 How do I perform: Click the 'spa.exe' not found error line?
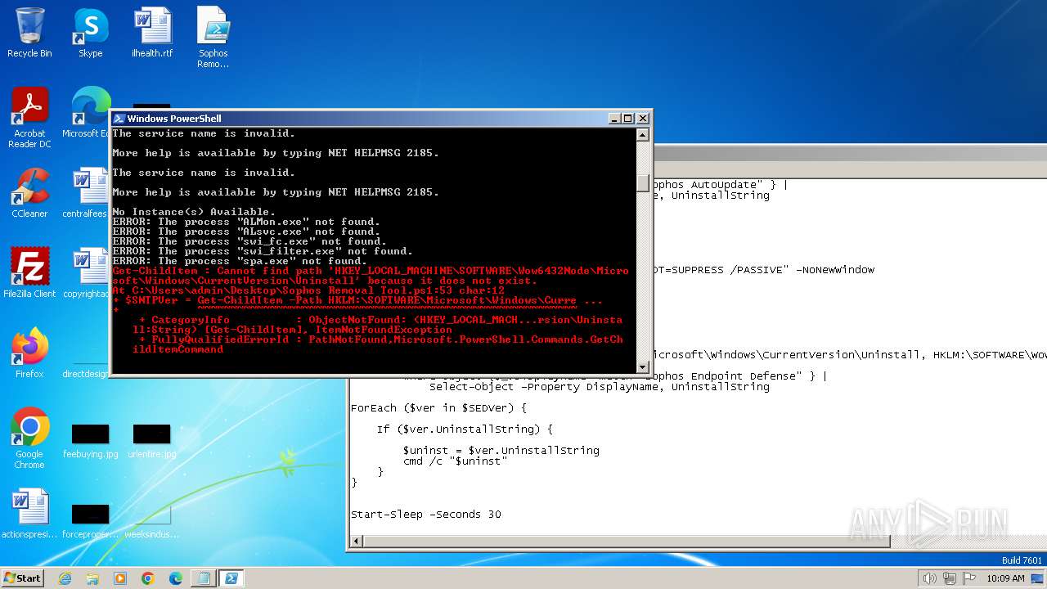click(x=240, y=261)
